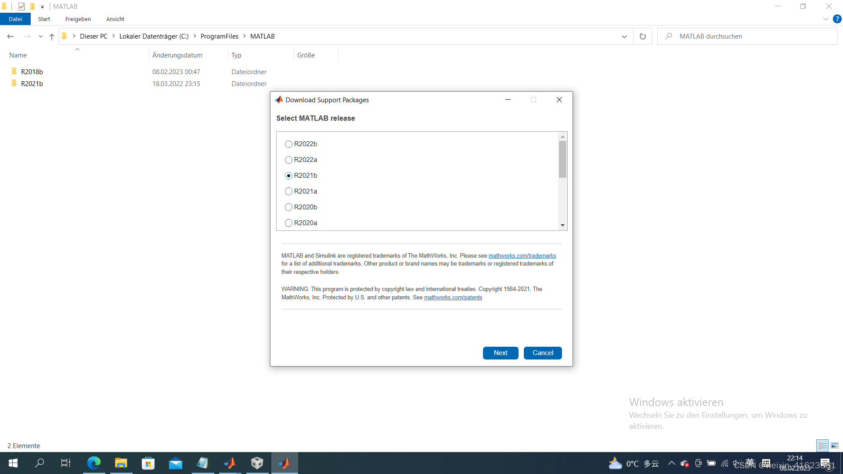Click the Explorer refresh button
Screen dimensions: 843x474
tap(642, 36)
